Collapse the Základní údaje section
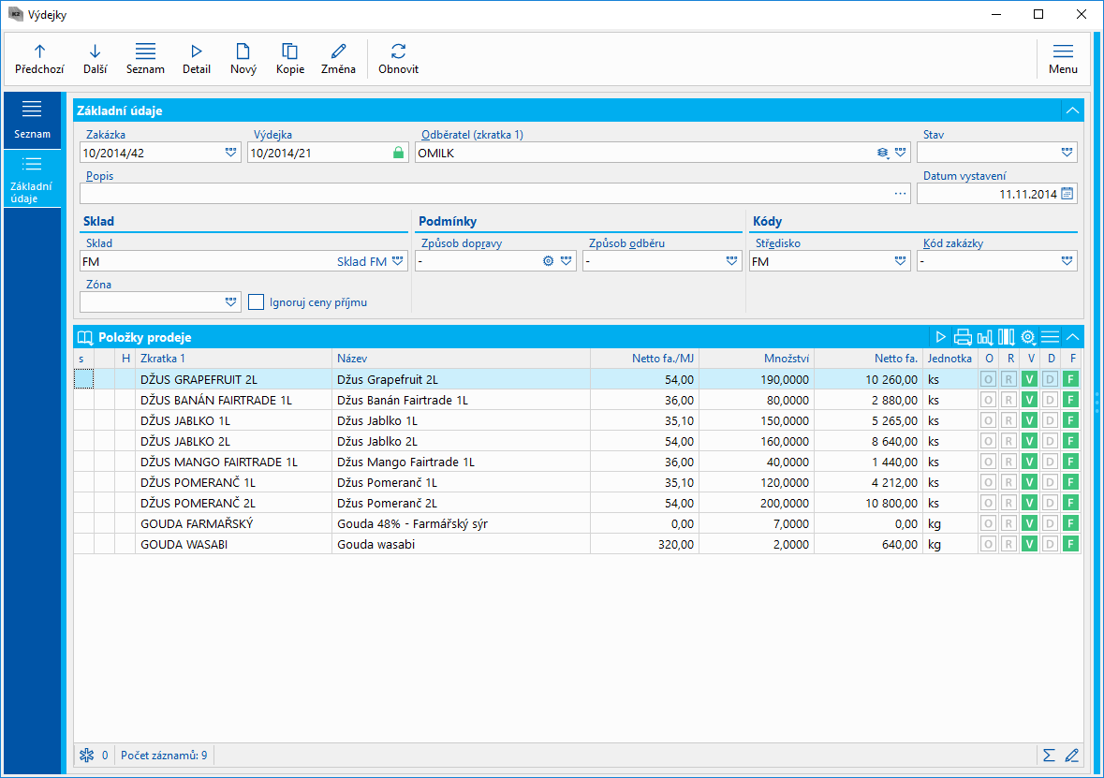Screen dimensions: 1104x778 coord(1072,110)
